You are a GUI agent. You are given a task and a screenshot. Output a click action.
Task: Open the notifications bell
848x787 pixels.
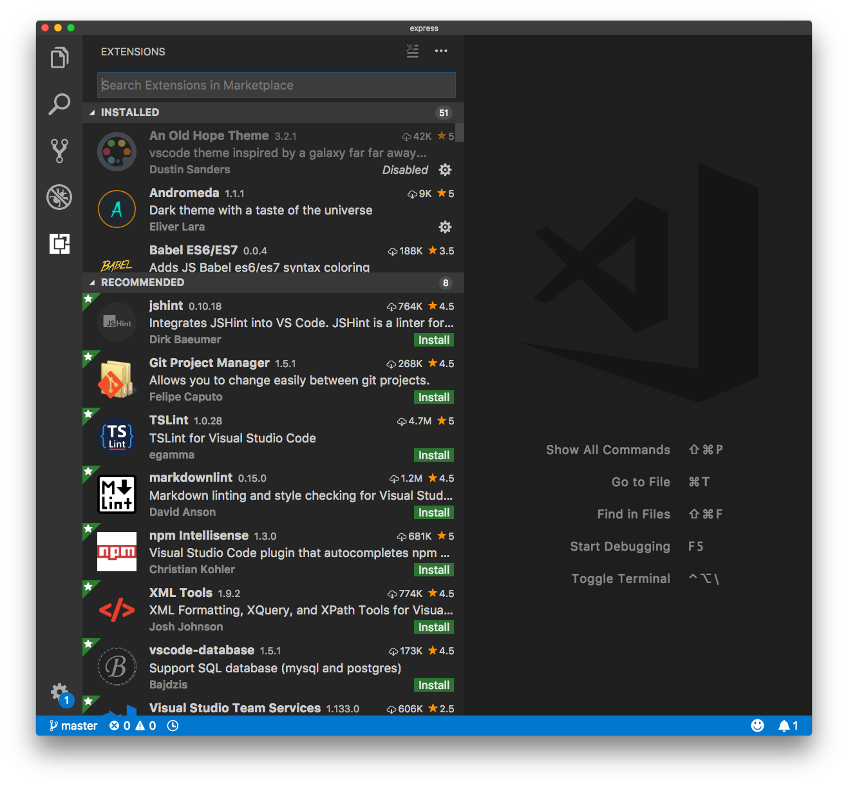788,726
